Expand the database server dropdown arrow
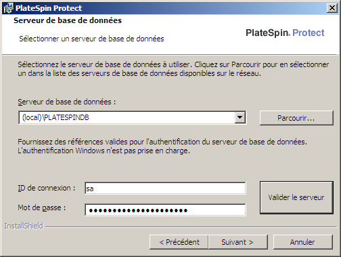 click(240, 117)
